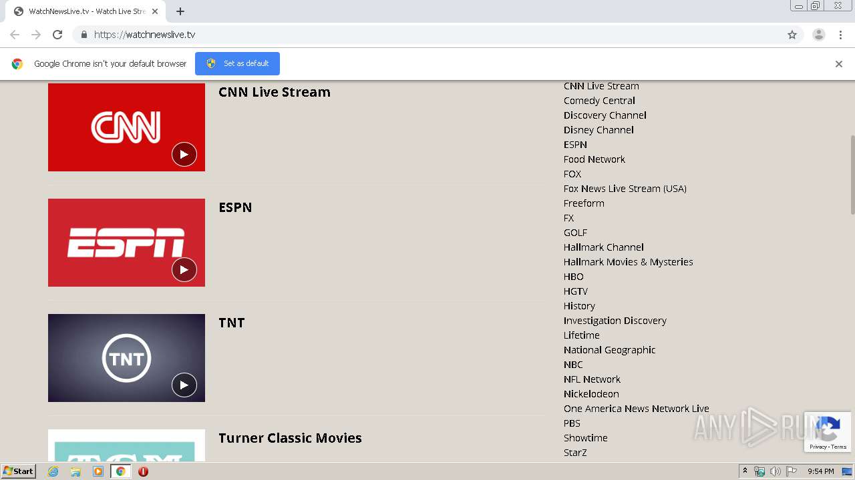Screen dimensions: 855x480
Task: Select FX in sidebar list
Action: click(568, 218)
